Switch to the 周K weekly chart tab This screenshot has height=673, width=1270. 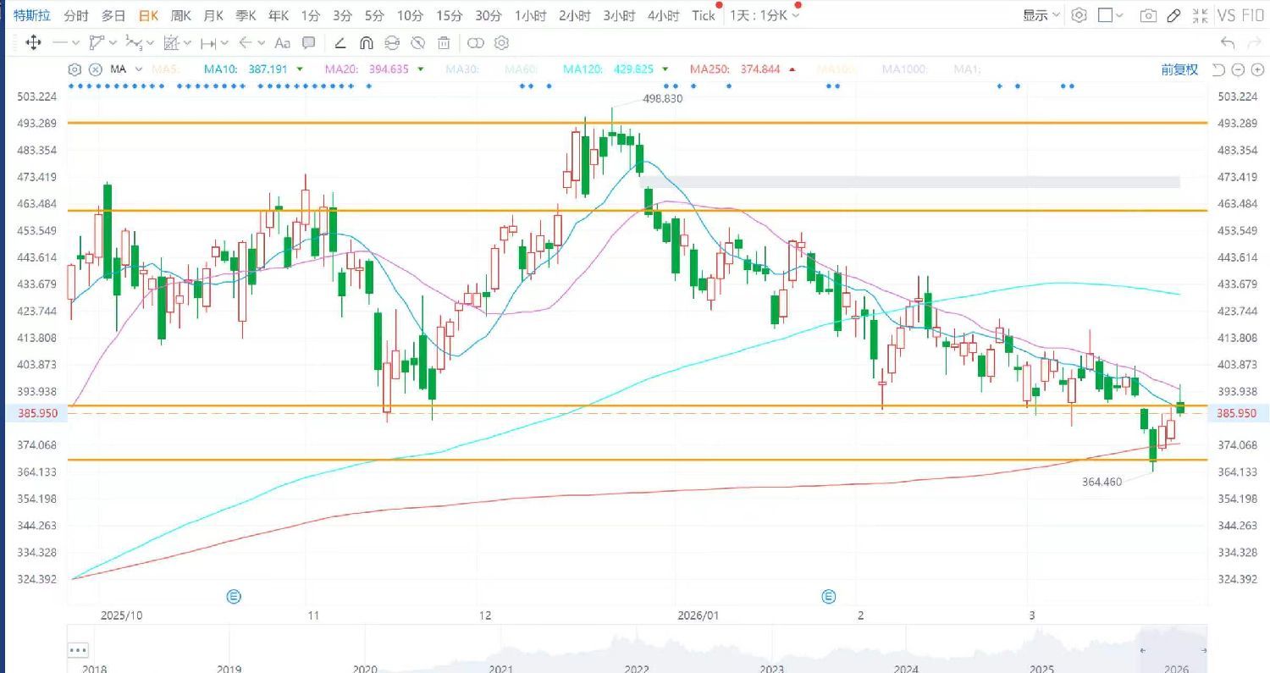pyautogui.click(x=181, y=15)
